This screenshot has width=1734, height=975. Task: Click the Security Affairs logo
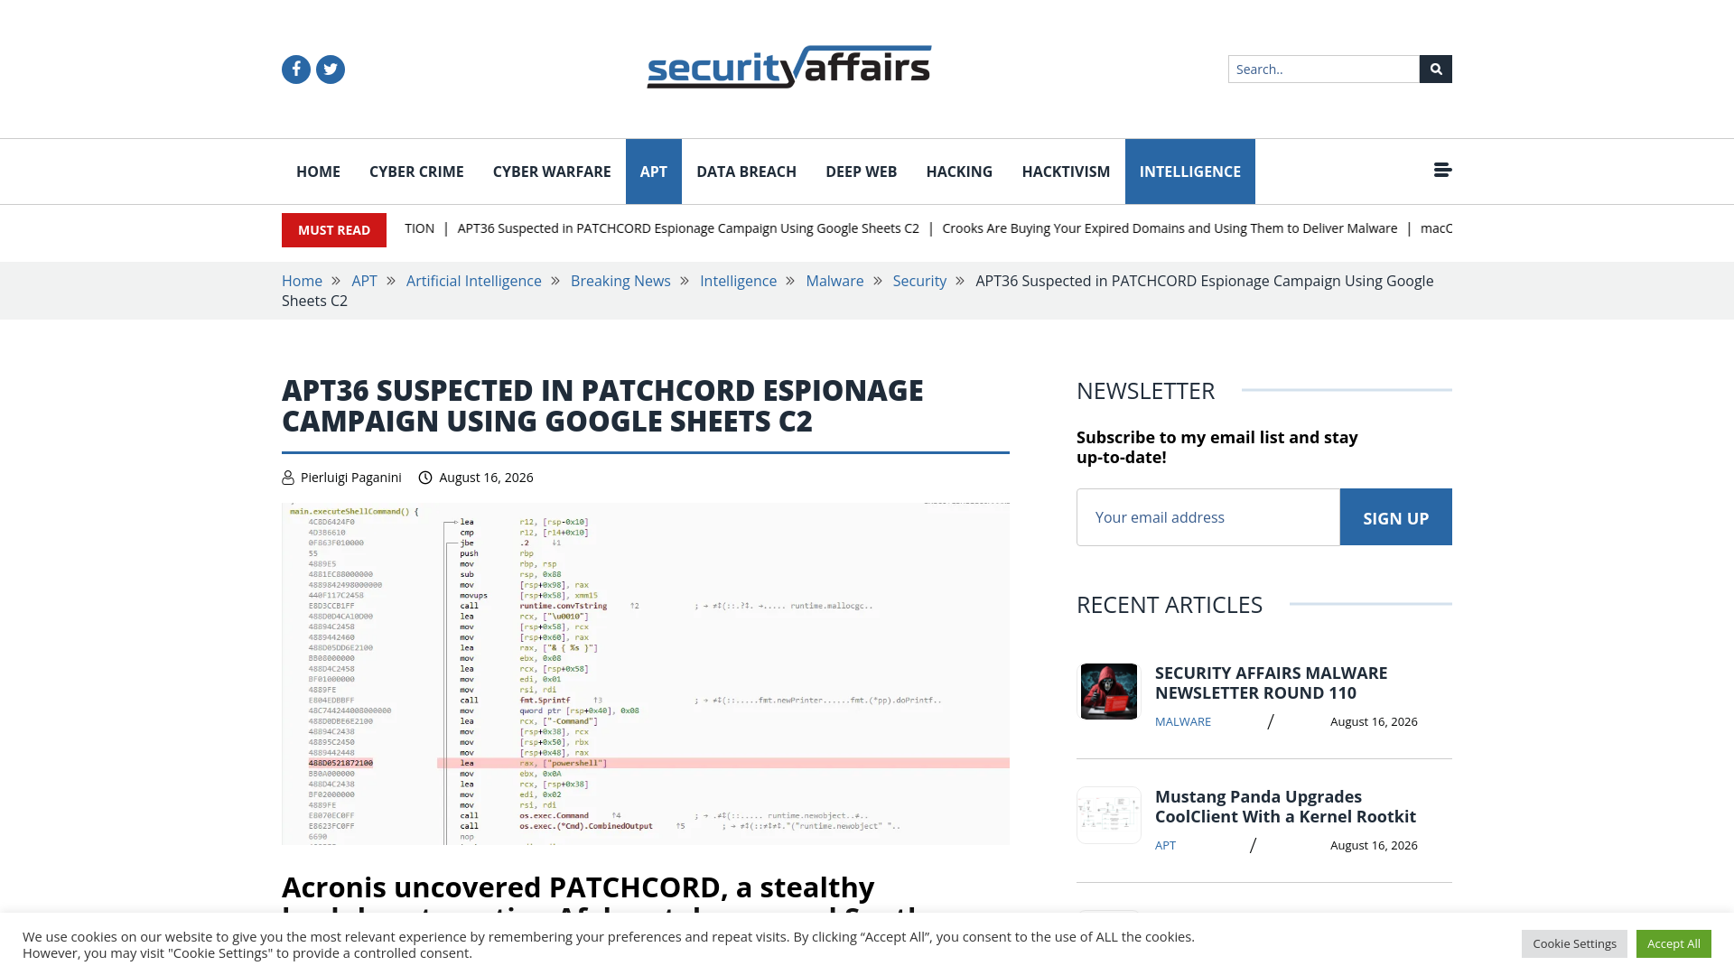click(789, 68)
